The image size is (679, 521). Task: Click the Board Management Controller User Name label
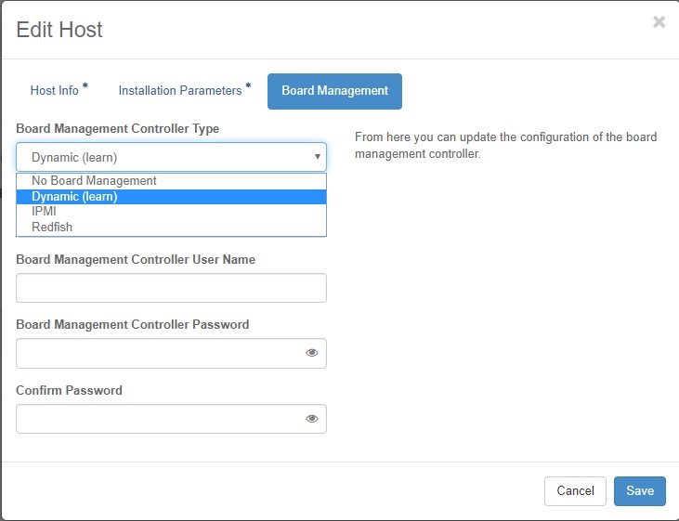136,259
